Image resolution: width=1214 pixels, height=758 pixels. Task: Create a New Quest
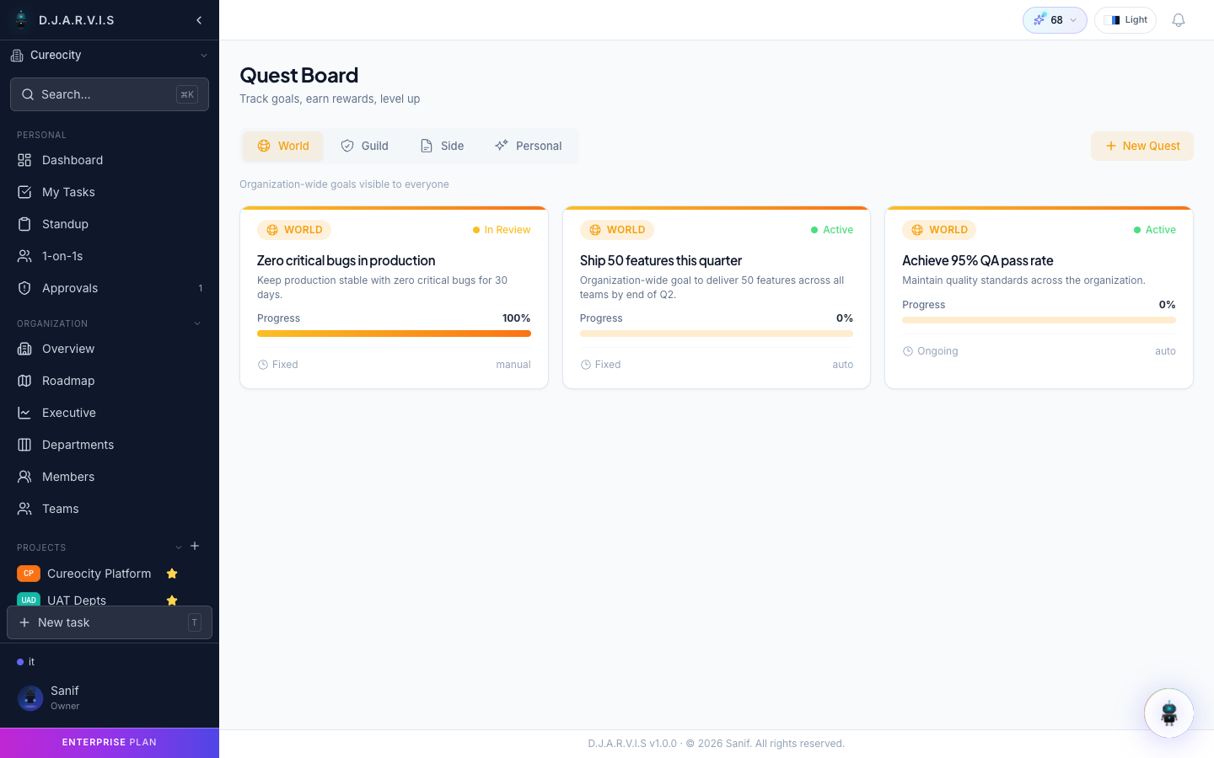(x=1142, y=146)
